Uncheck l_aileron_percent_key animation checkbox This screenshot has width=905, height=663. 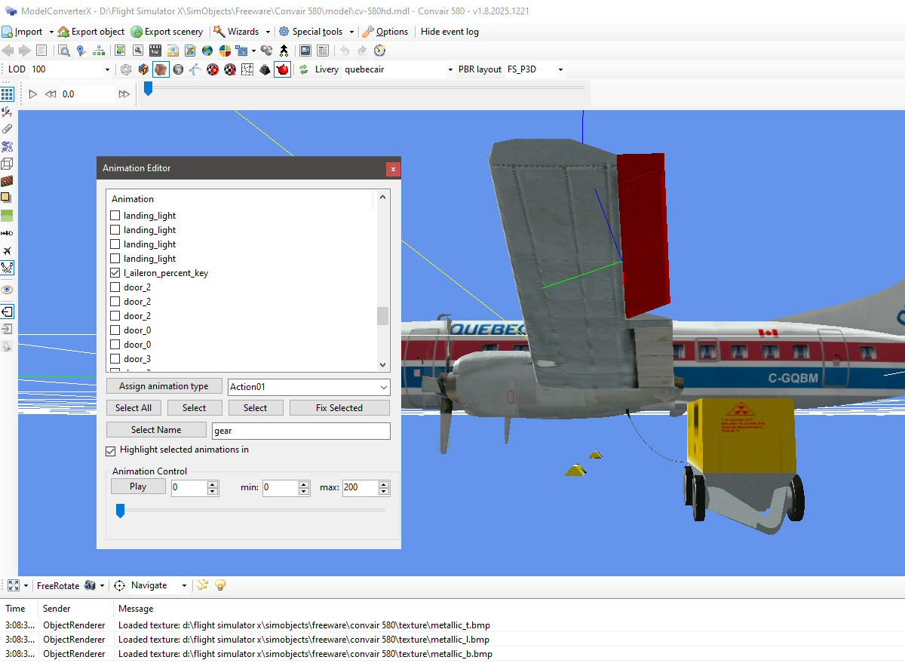point(115,273)
